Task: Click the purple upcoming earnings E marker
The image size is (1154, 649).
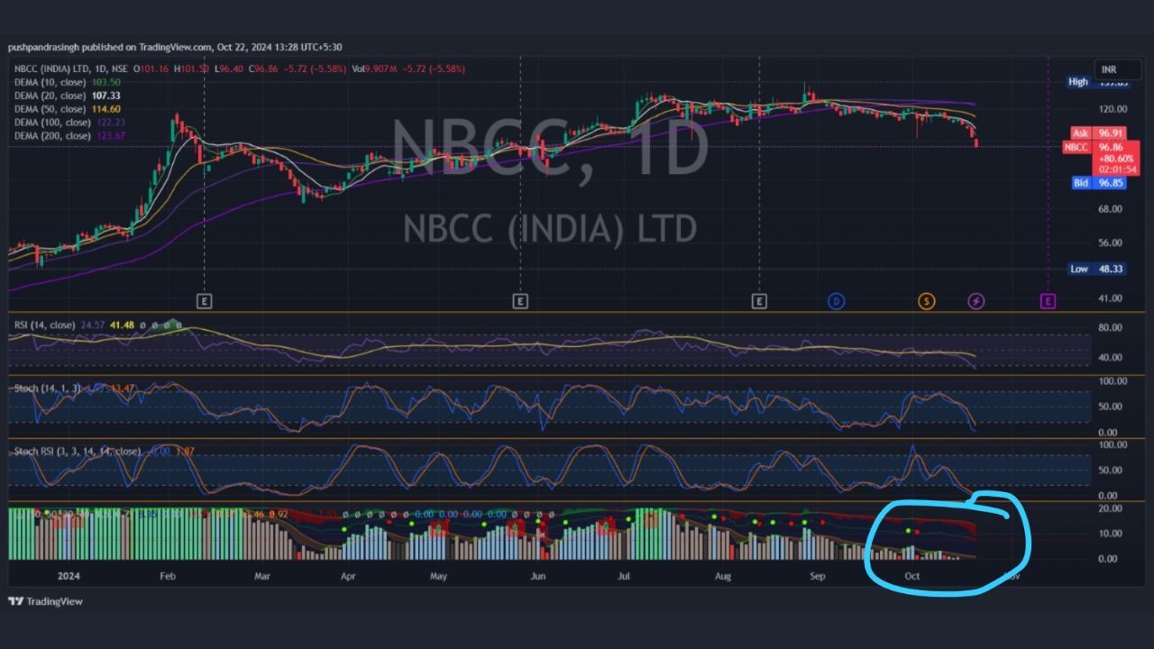Action: tap(1048, 301)
